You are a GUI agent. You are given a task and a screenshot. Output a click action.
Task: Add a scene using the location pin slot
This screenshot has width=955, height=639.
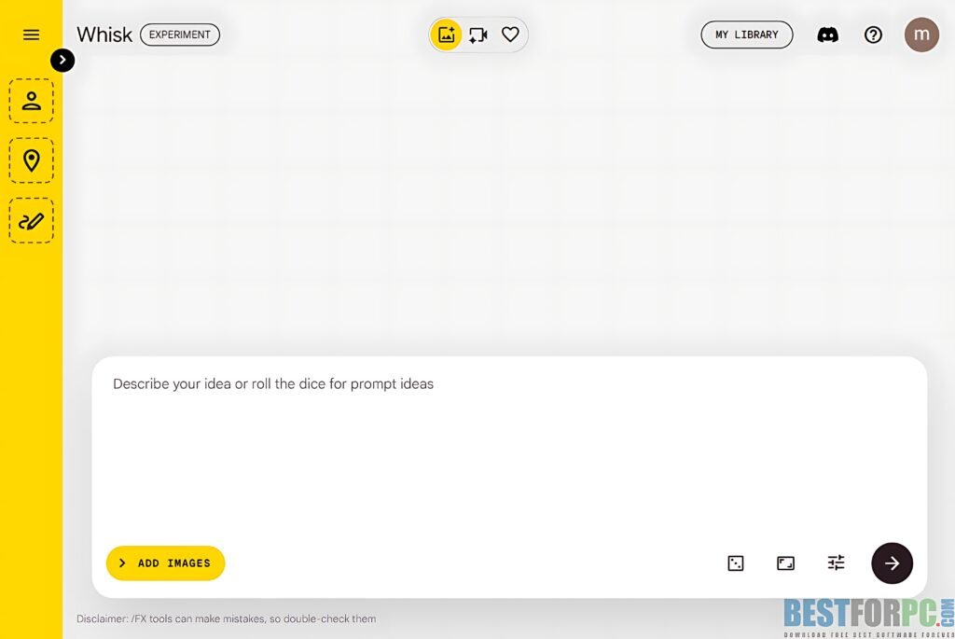31,160
